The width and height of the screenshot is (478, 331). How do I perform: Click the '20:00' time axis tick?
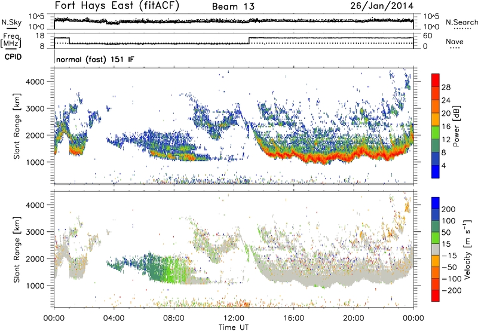coord(353,318)
